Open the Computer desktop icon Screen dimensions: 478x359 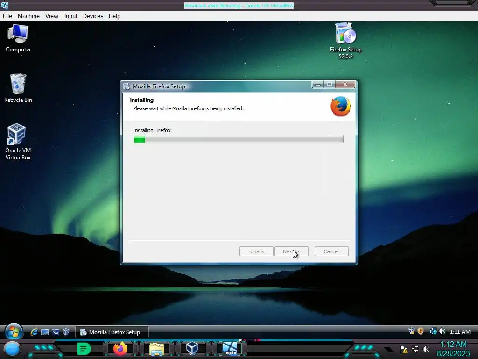[x=18, y=38]
